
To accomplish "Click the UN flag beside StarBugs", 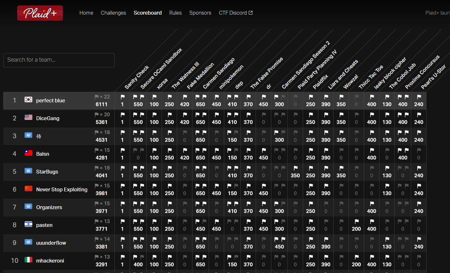I will 28,171.
